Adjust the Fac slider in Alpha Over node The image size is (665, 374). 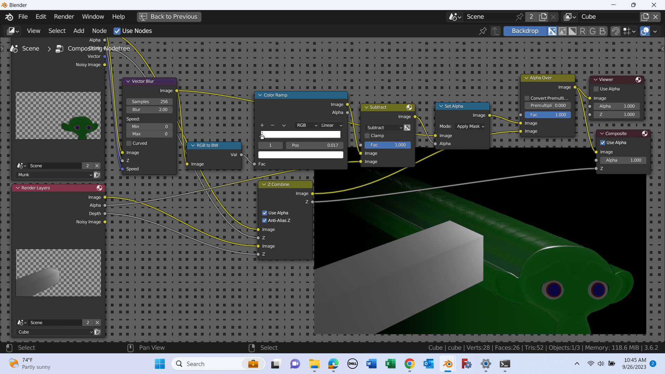(x=548, y=115)
